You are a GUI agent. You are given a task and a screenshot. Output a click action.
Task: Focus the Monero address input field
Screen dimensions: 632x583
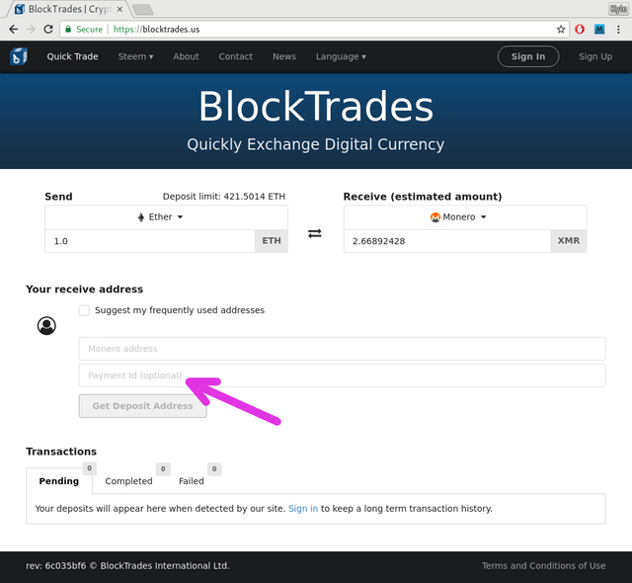343,349
